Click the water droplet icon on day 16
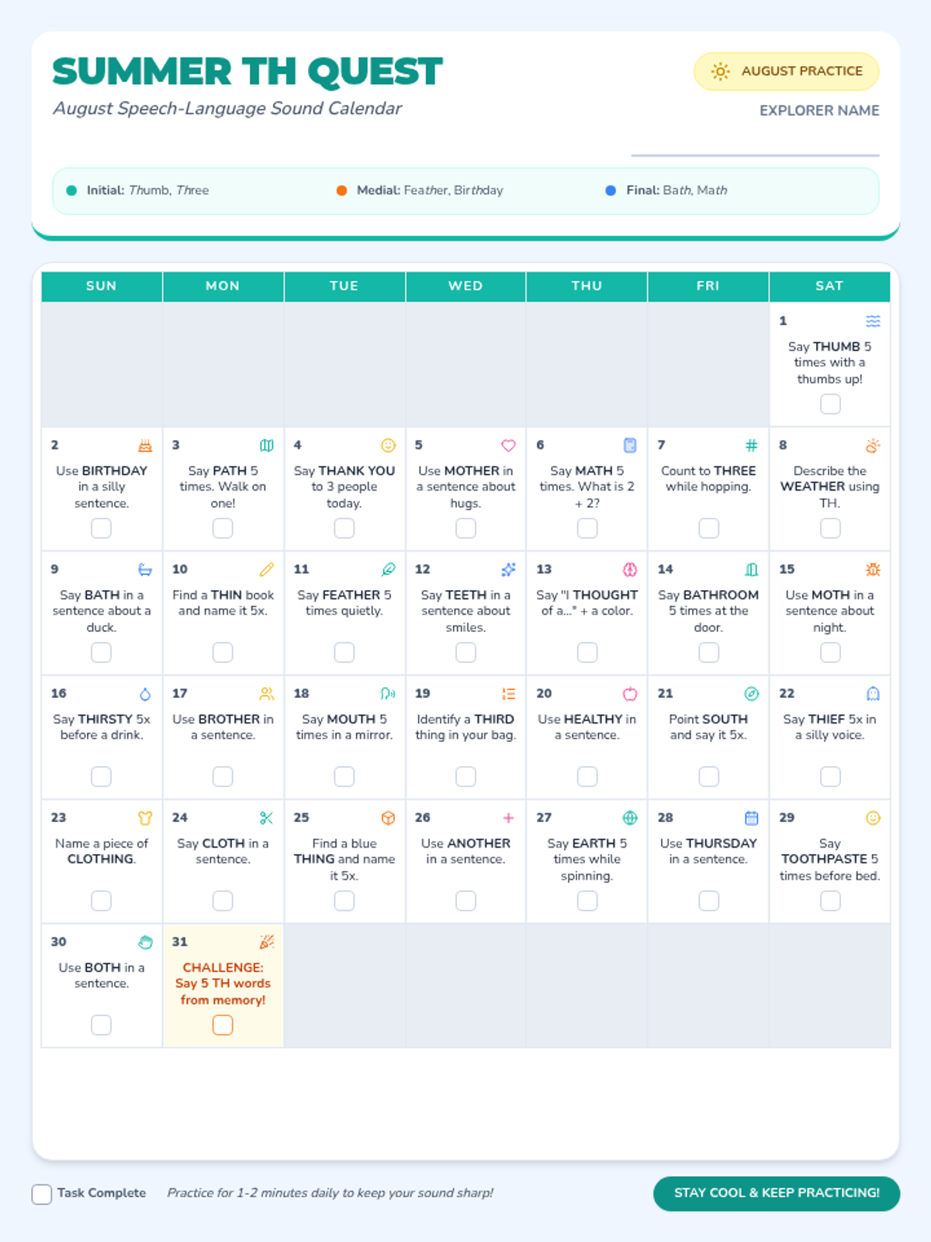Viewport: 931px width, 1242px height. coord(145,694)
